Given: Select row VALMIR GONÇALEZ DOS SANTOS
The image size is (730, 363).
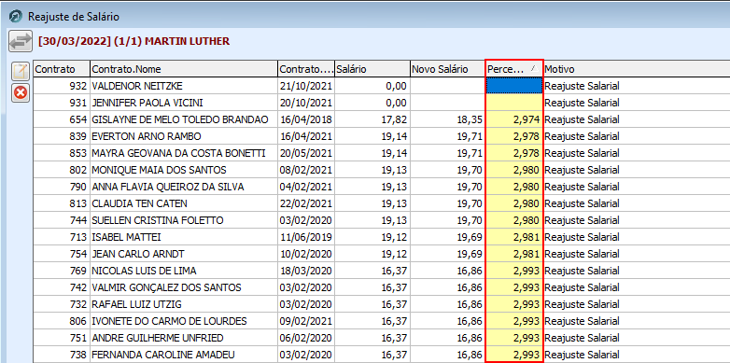Looking at the screenshot, I should [x=382, y=287].
